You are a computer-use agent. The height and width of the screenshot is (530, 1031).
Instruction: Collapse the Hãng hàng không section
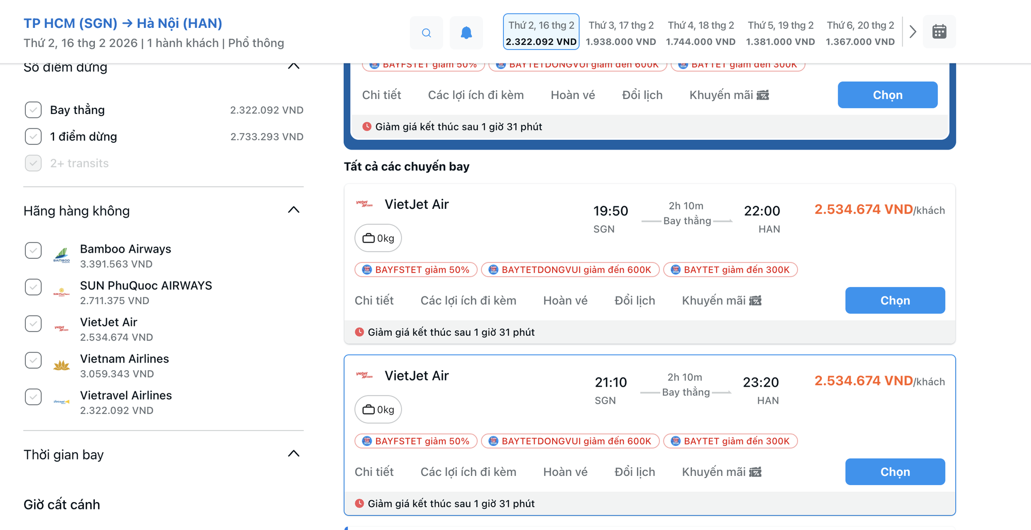[x=293, y=210]
